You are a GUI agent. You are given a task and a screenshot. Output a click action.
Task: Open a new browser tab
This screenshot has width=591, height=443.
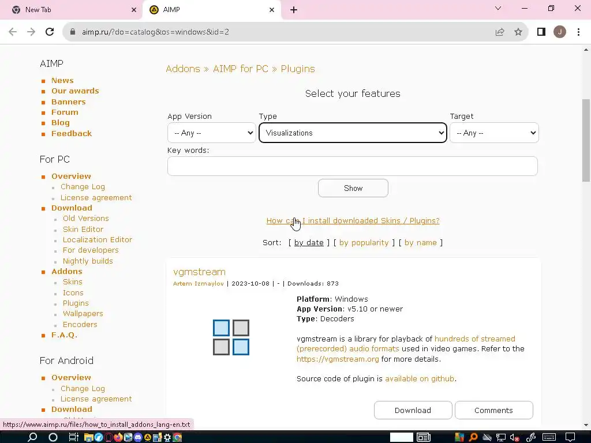click(294, 10)
